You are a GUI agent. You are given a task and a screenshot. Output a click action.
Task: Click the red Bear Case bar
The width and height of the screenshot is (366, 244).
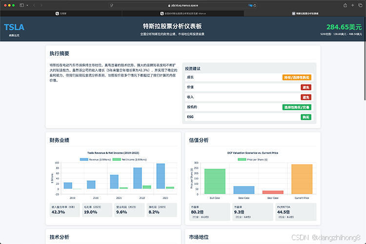point(273,192)
